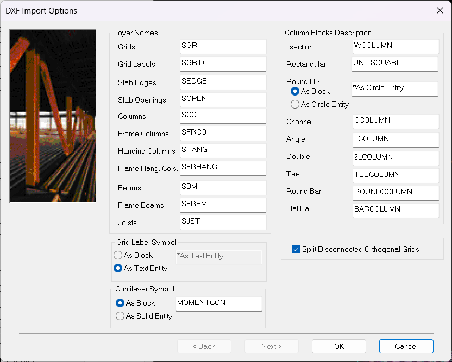Screen dimensions: 452x362
Task: Toggle Split Disconnected Orthogonal Grids checkbox
Action: coord(296,249)
